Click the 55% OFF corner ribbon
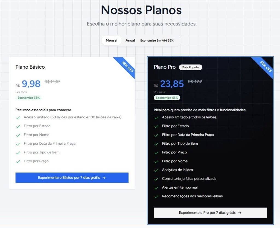Screen dimensions: 280x228 pos(266,67)
